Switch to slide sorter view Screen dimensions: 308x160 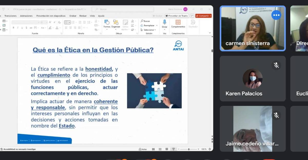[x=160, y=149]
